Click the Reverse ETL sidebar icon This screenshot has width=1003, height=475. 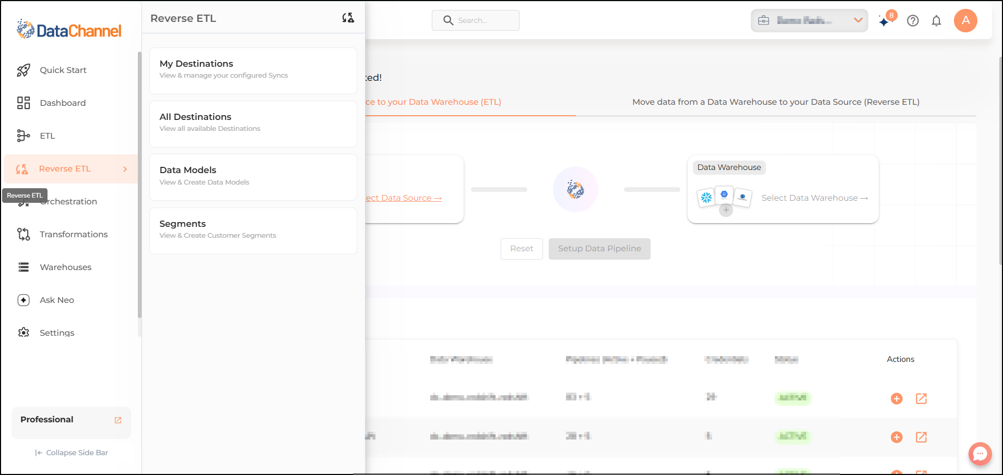(22, 169)
